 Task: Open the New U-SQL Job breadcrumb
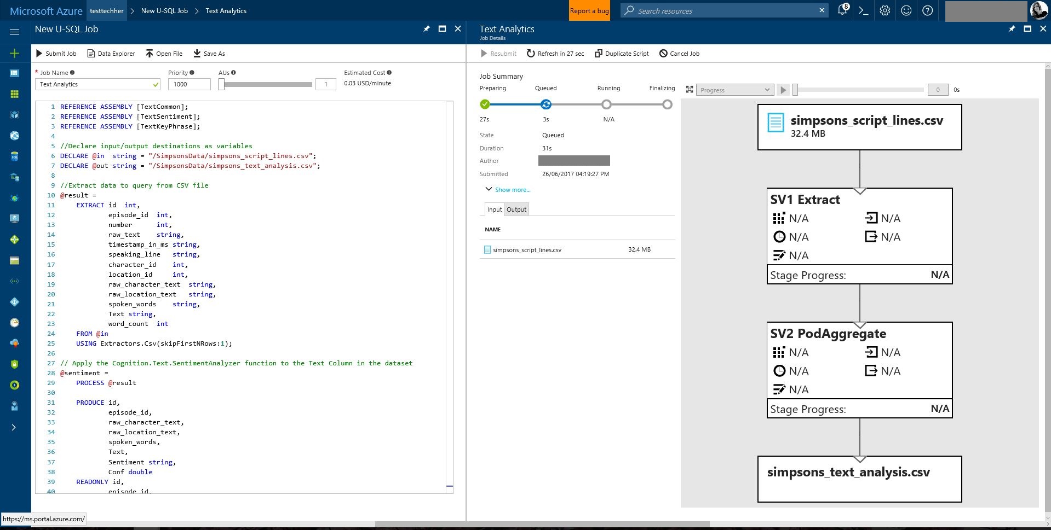point(164,10)
